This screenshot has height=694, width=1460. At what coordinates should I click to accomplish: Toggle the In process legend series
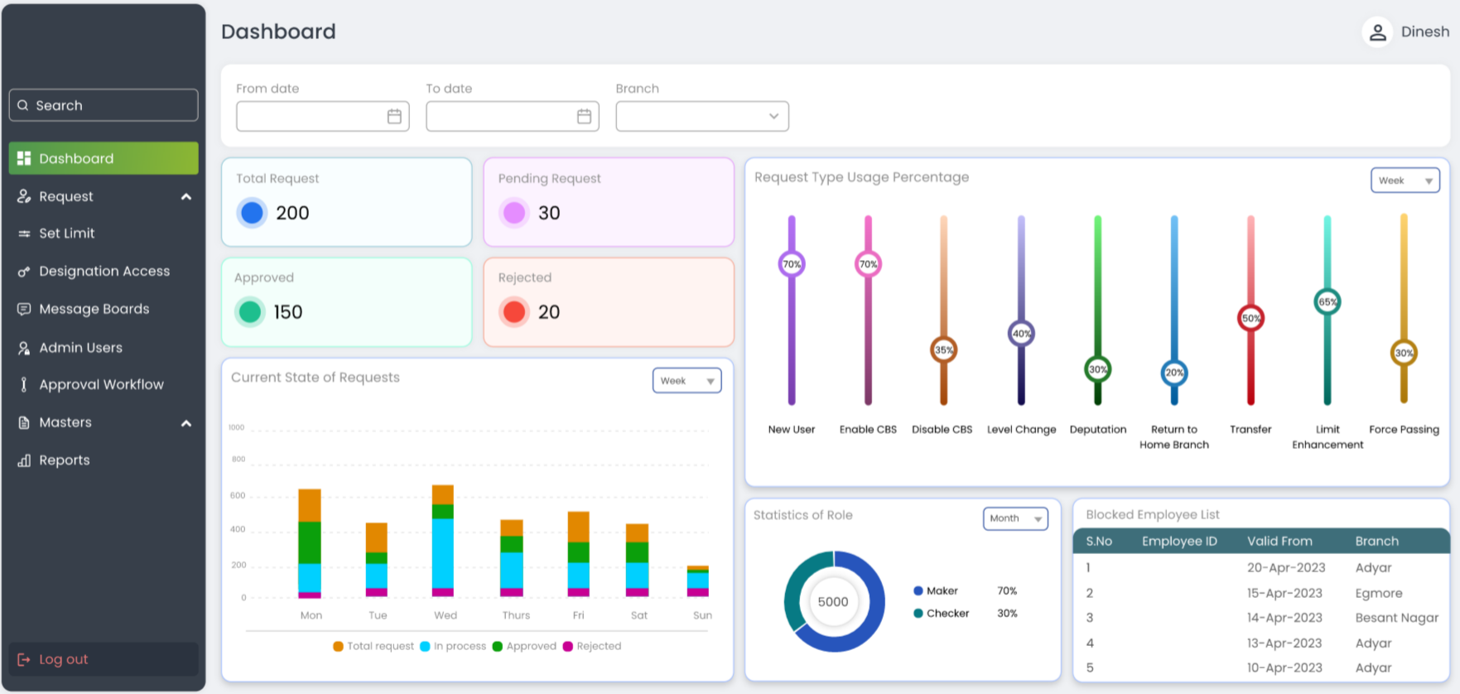pyautogui.click(x=452, y=646)
